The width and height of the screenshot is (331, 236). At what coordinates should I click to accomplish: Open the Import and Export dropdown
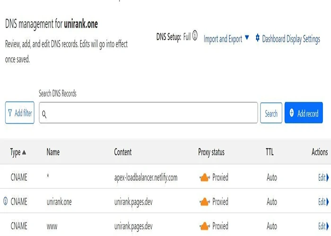point(226,39)
